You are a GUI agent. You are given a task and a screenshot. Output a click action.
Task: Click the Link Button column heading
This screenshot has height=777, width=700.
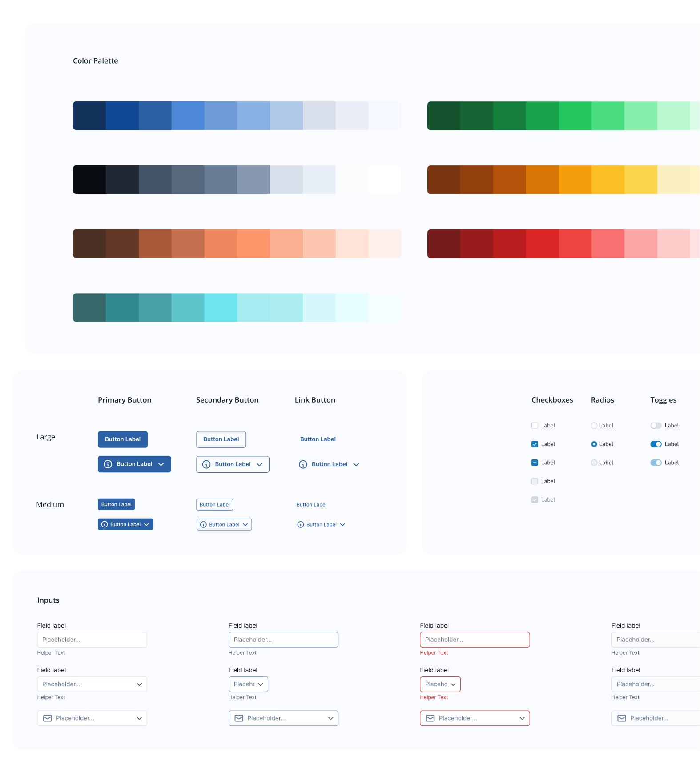point(315,400)
